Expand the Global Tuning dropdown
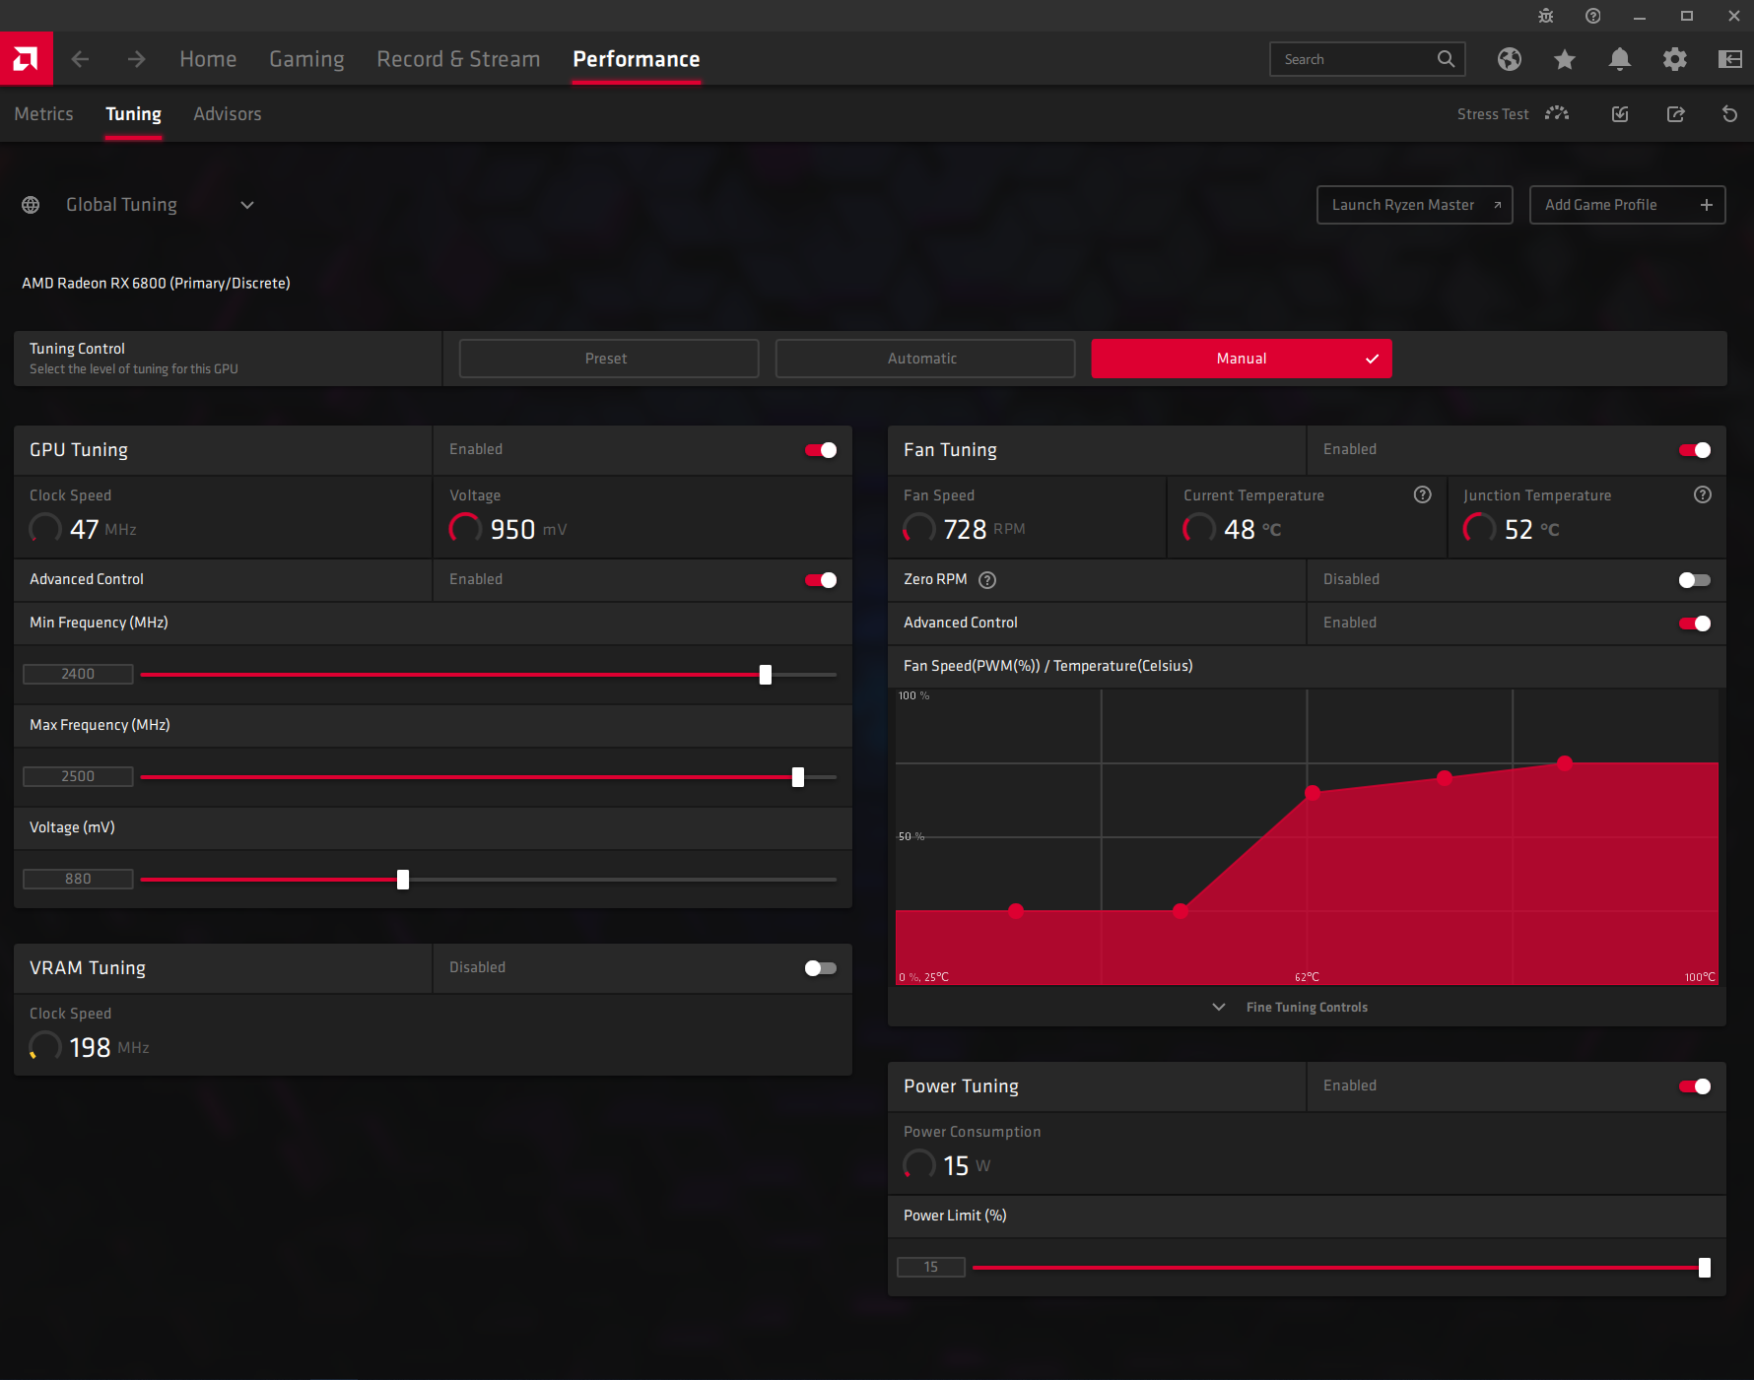Viewport: 1754px width, 1380px height. click(x=247, y=205)
